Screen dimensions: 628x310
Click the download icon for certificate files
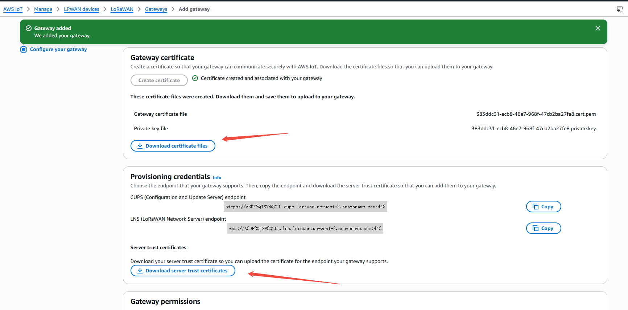coord(140,146)
